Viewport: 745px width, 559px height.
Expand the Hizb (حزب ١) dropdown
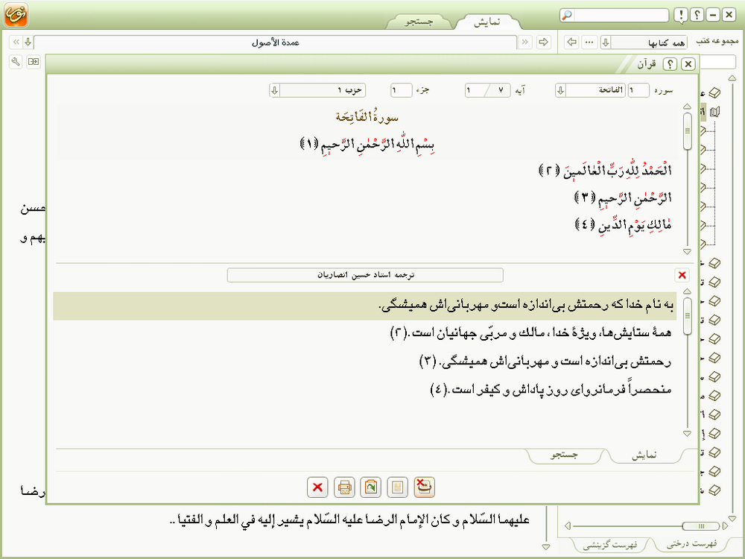(x=275, y=90)
